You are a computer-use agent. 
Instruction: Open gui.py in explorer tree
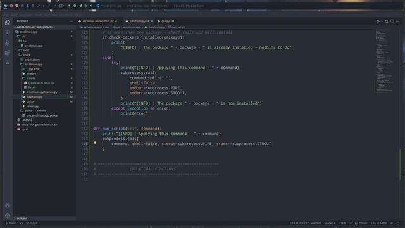[45, 101]
